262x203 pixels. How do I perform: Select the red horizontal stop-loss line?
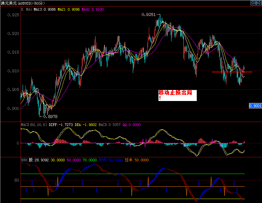(232, 72)
